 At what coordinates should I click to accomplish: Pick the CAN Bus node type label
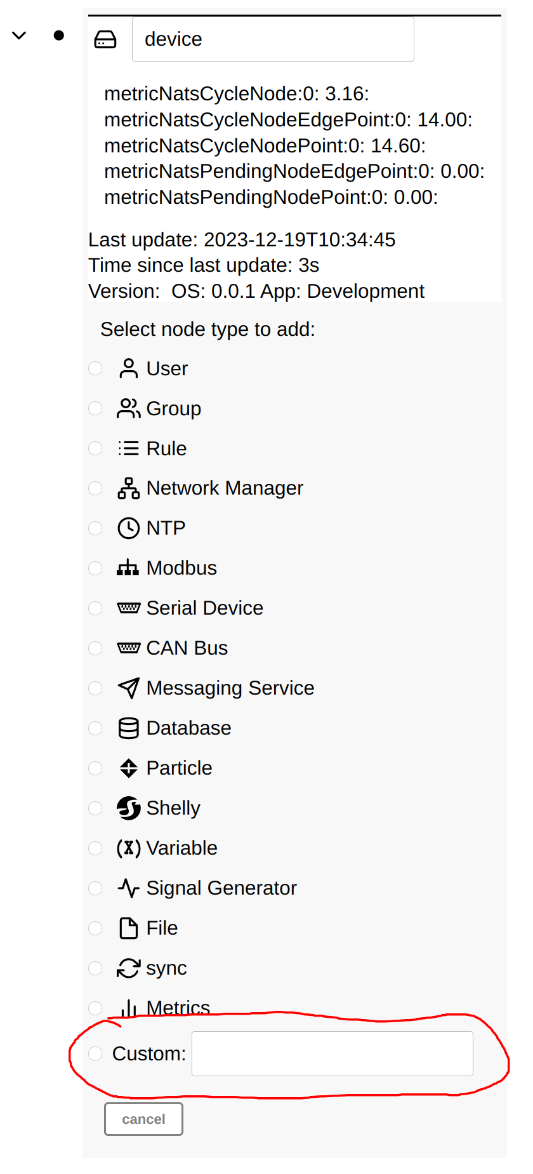pyautogui.click(x=187, y=648)
